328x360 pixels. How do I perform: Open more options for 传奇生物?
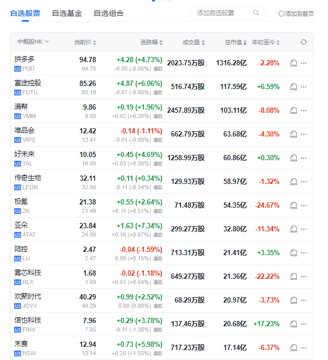[x=304, y=182]
